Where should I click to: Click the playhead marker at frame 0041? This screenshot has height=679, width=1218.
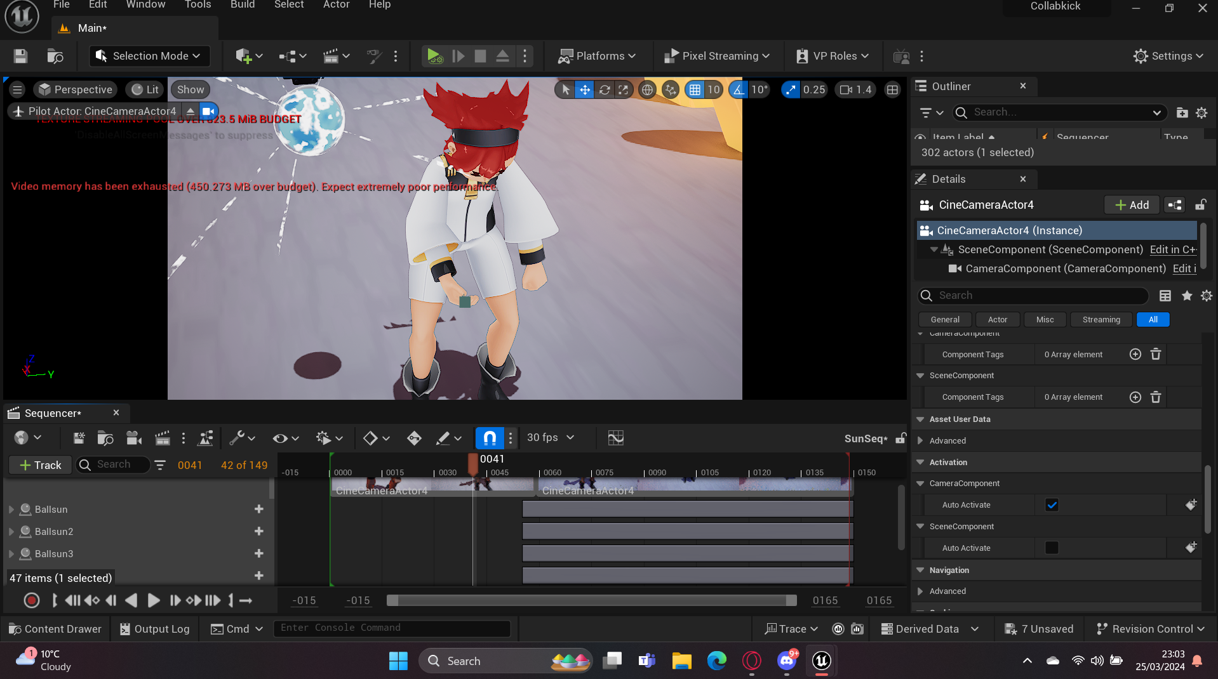(473, 465)
